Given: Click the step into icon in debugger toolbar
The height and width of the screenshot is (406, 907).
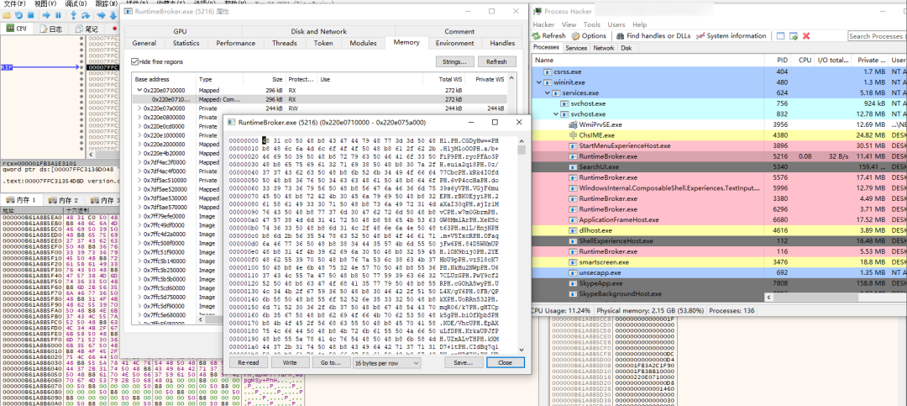Looking at the screenshot, I should (x=75, y=15).
